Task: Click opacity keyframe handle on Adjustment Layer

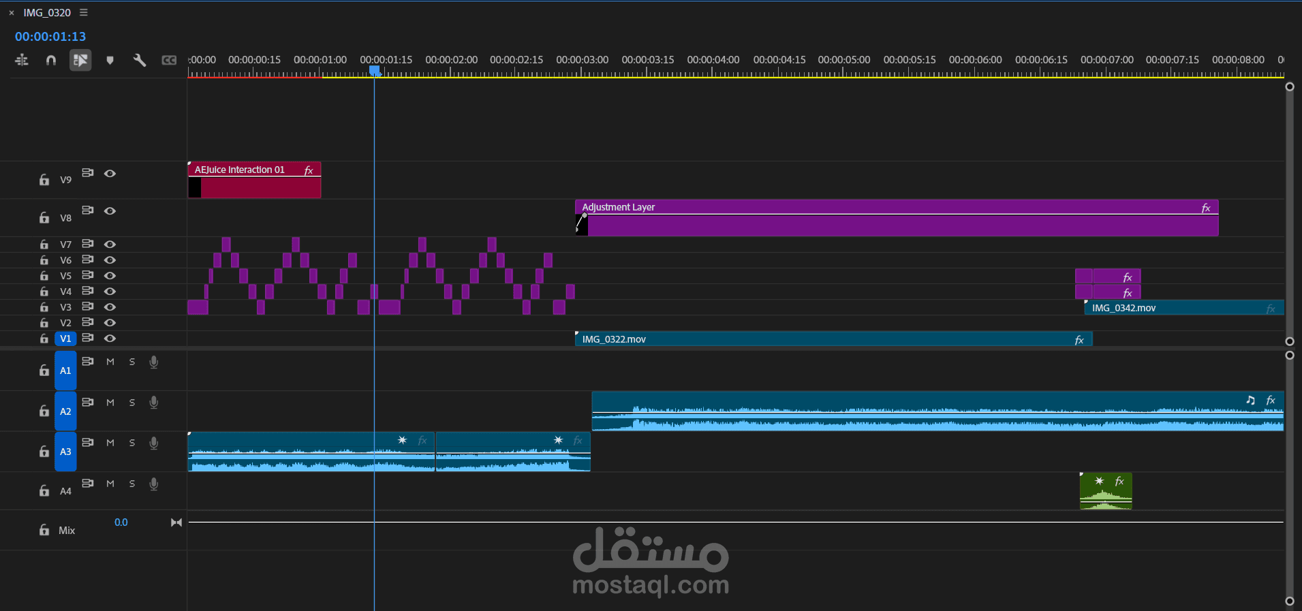Action: click(x=585, y=215)
